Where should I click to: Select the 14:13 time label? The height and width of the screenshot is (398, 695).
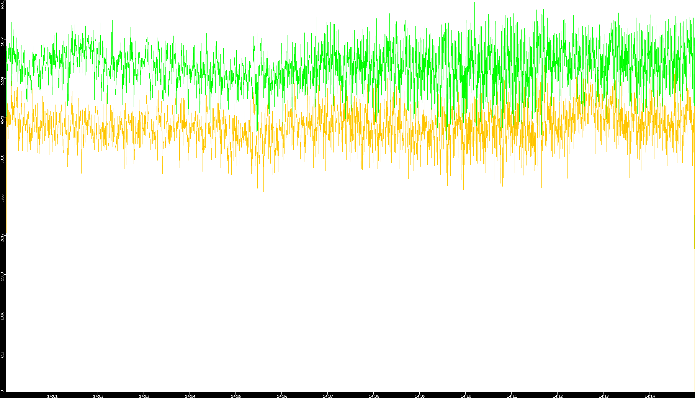(x=603, y=396)
